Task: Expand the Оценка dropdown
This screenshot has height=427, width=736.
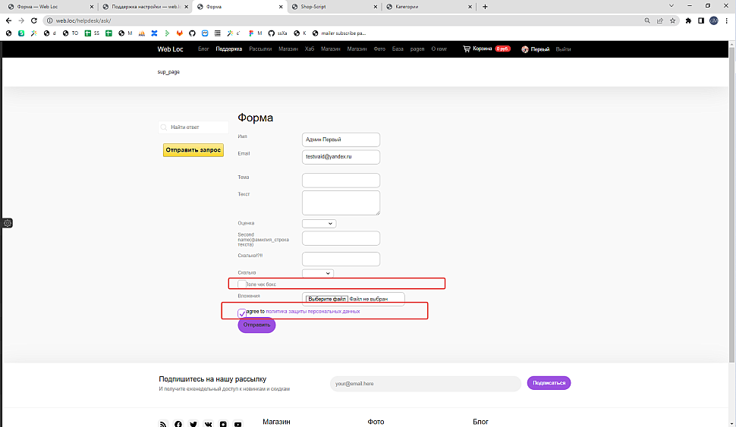Action: [x=319, y=224]
